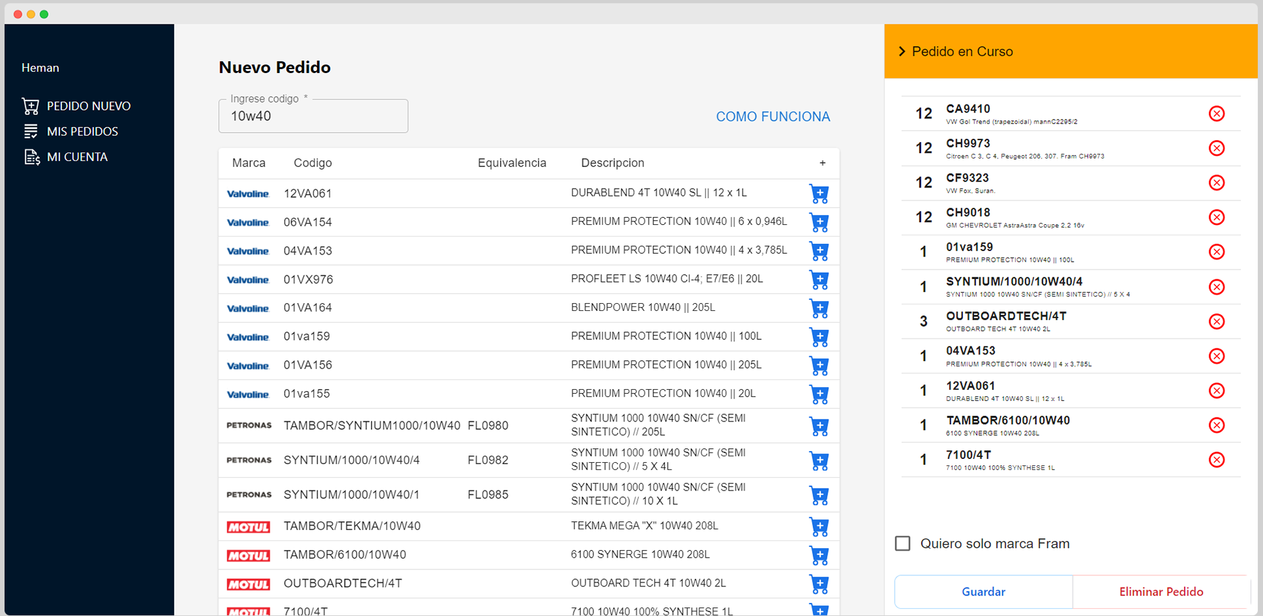Click the Descripcion column header

[612, 163]
